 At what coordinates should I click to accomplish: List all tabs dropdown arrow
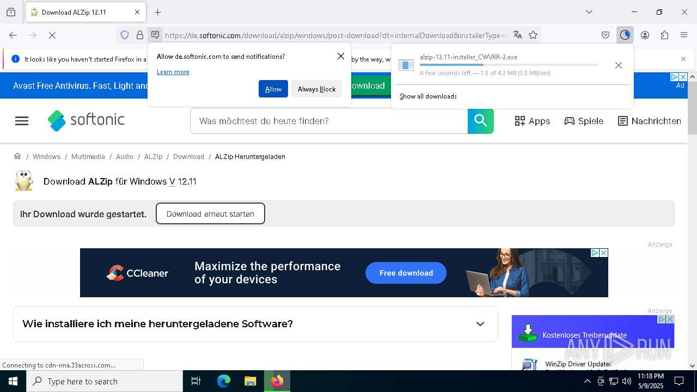coord(589,12)
